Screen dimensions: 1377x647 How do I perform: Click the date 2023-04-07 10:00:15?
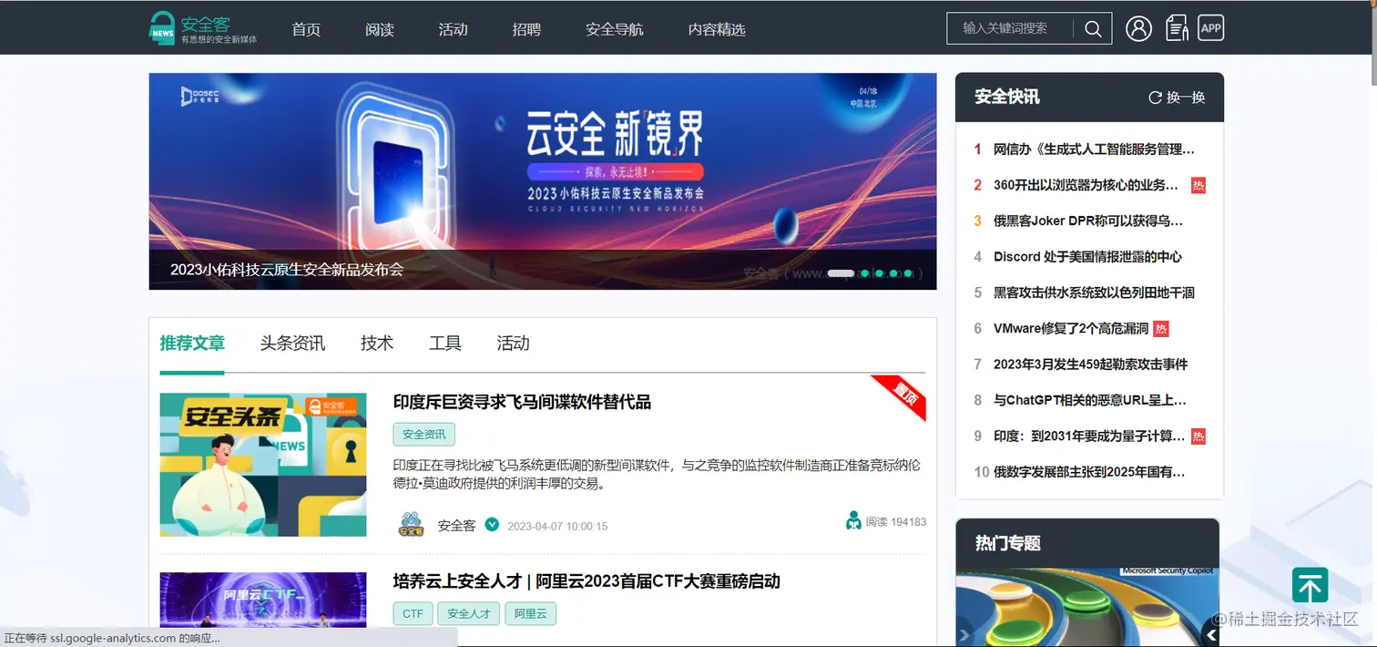557,527
